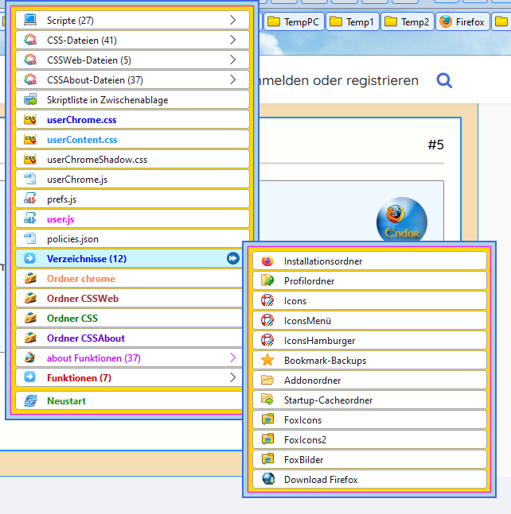Expand arrow next to Scripte (27)
The height and width of the screenshot is (514, 511).
(x=233, y=20)
